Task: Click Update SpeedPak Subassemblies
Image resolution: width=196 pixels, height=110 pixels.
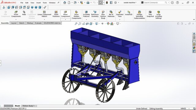Action: pyautogui.click(x=140, y=15)
